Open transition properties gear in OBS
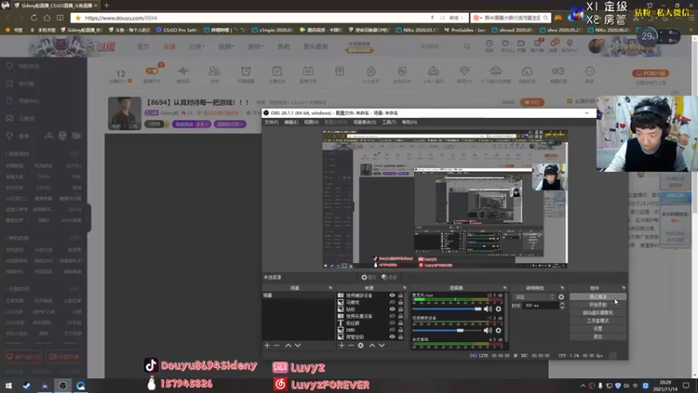698x393 pixels. click(x=561, y=297)
